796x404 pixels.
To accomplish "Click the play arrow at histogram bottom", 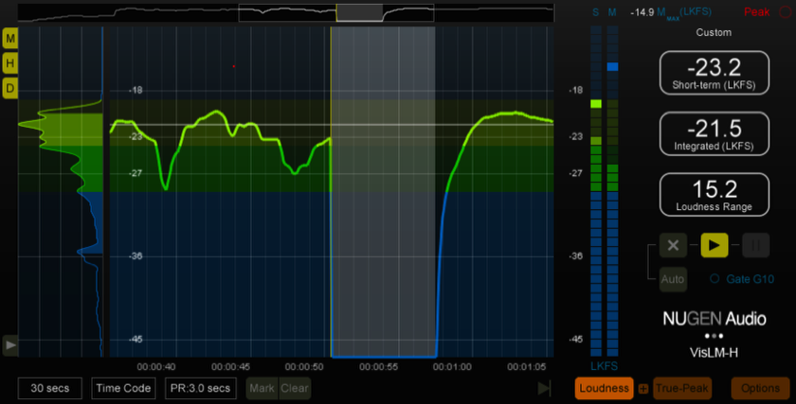I will (x=10, y=346).
